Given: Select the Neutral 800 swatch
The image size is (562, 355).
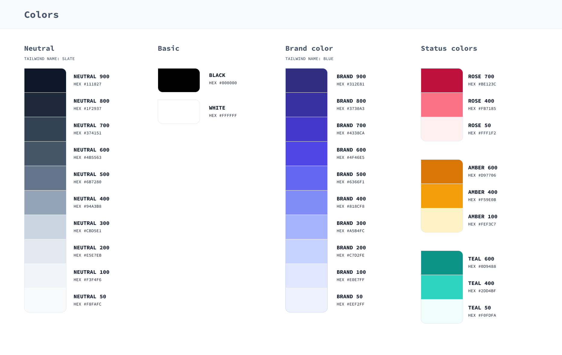Looking at the screenshot, I should (x=45, y=105).
